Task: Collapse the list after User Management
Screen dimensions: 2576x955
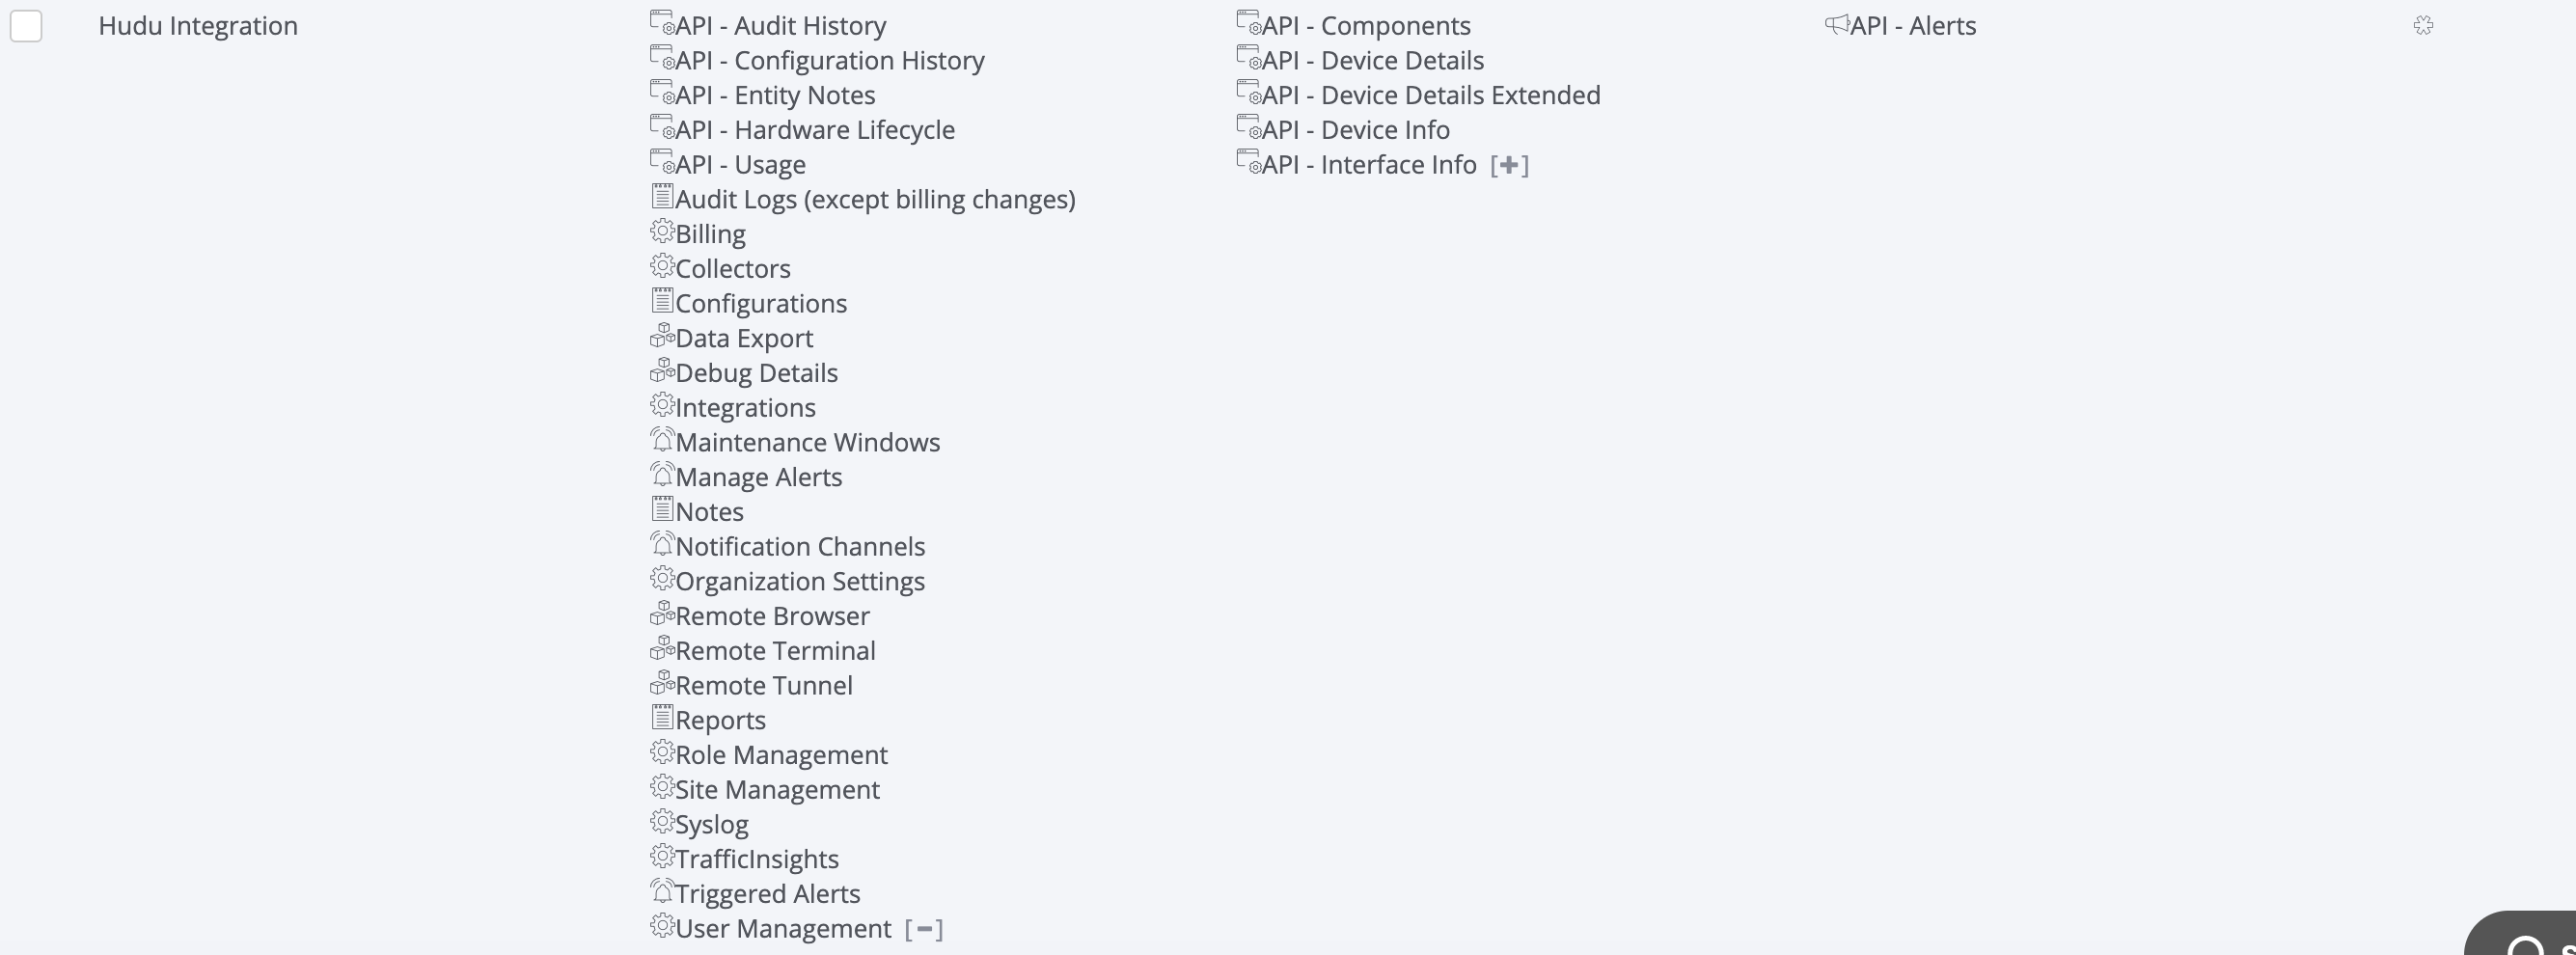Action: (x=924, y=929)
